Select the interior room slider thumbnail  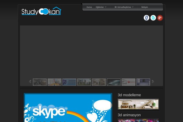(x=99, y=82)
